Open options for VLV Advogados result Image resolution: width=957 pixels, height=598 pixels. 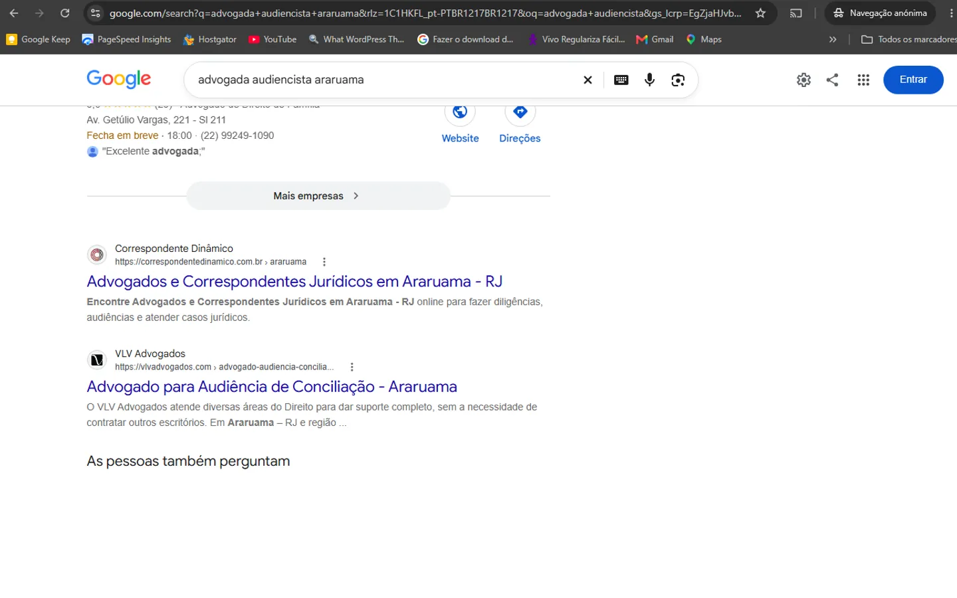coord(352,367)
